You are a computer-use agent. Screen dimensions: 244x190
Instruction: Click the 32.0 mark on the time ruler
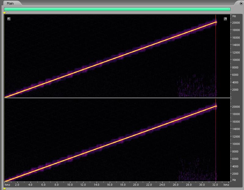215,185
